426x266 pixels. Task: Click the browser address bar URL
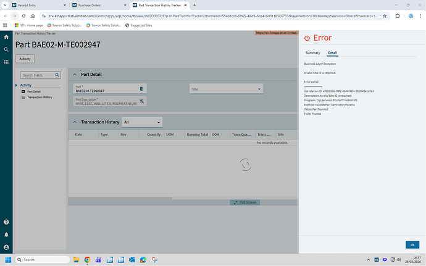click(x=213, y=16)
